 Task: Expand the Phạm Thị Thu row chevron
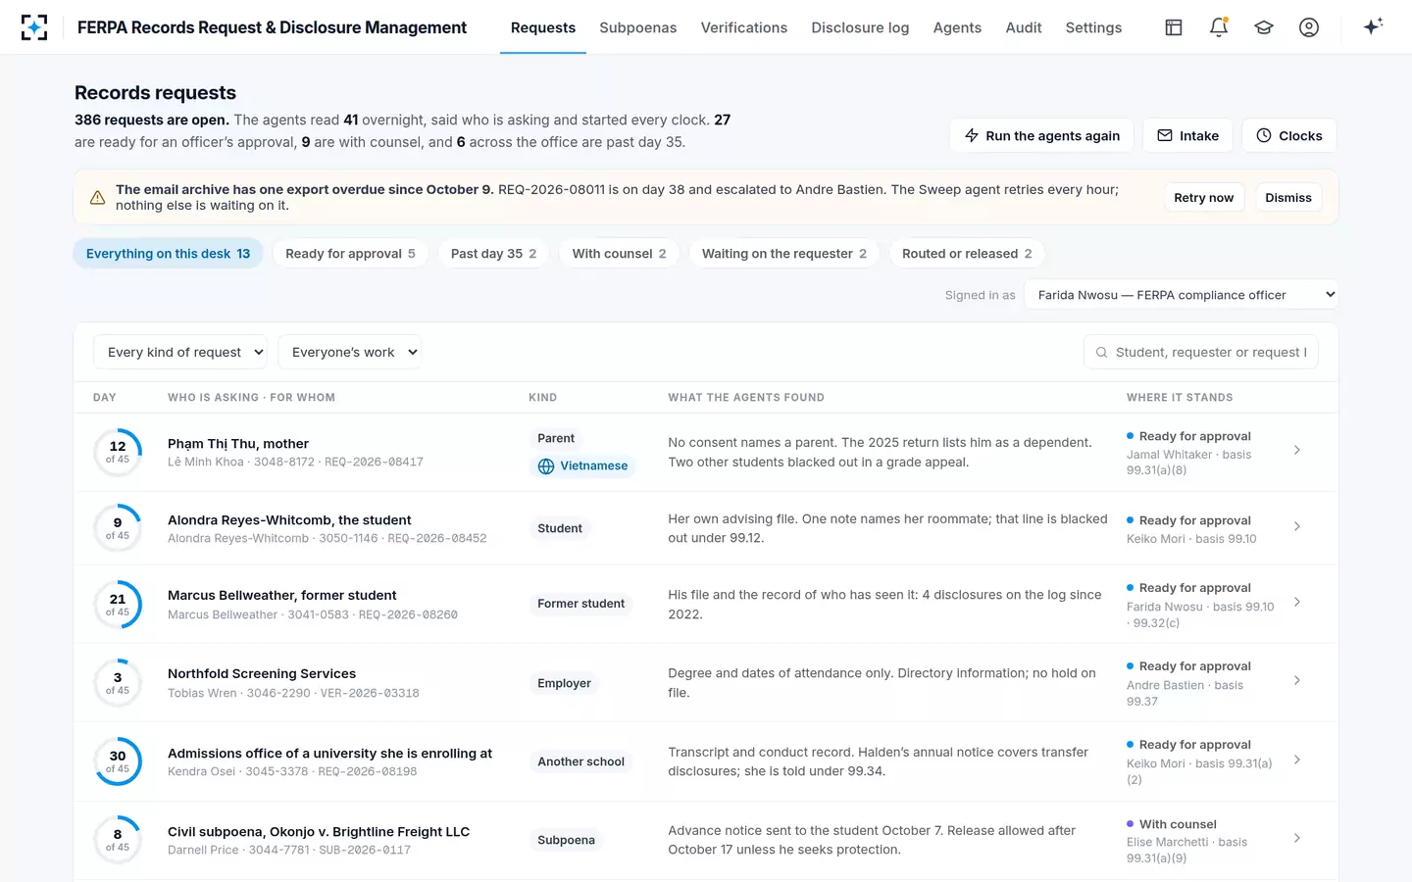(1297, 450)
